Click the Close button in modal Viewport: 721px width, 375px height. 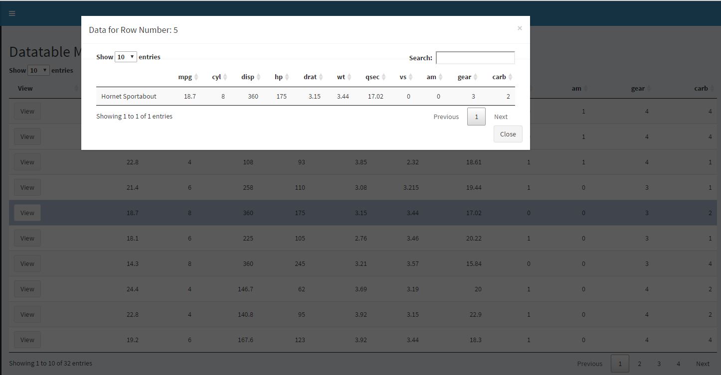pos(508,134)
